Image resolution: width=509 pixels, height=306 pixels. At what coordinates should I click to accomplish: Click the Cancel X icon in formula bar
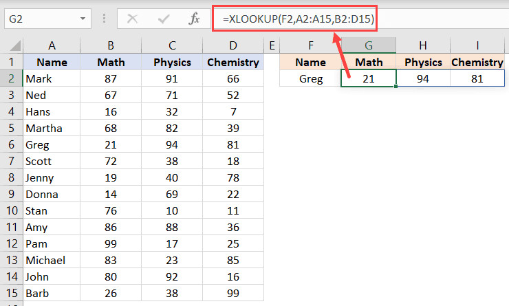133,19
